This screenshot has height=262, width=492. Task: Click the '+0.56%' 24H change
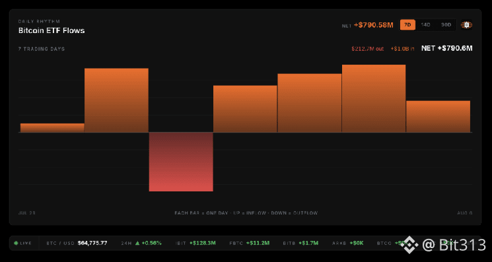[x=151, y=243]
